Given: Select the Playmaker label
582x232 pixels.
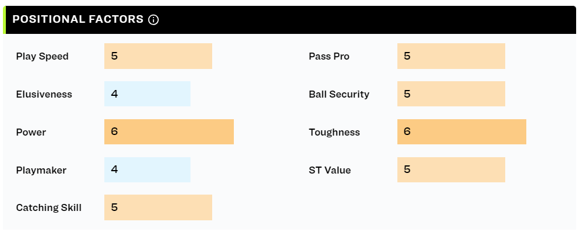Looking at the screenshot, I should (41, 171).
